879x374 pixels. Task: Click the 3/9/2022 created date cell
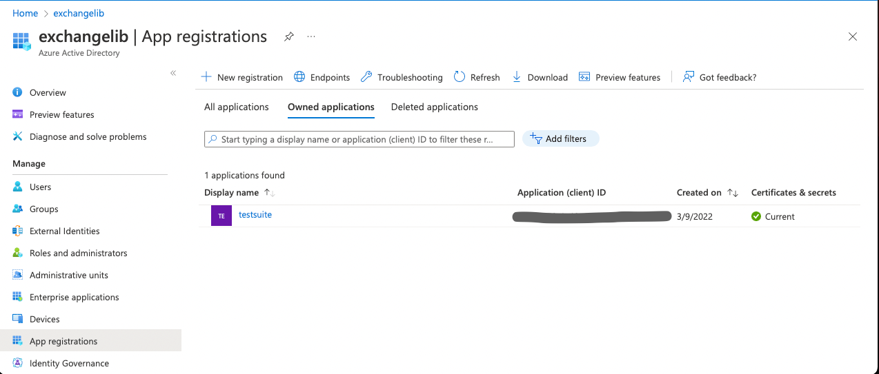pos(695,216)
